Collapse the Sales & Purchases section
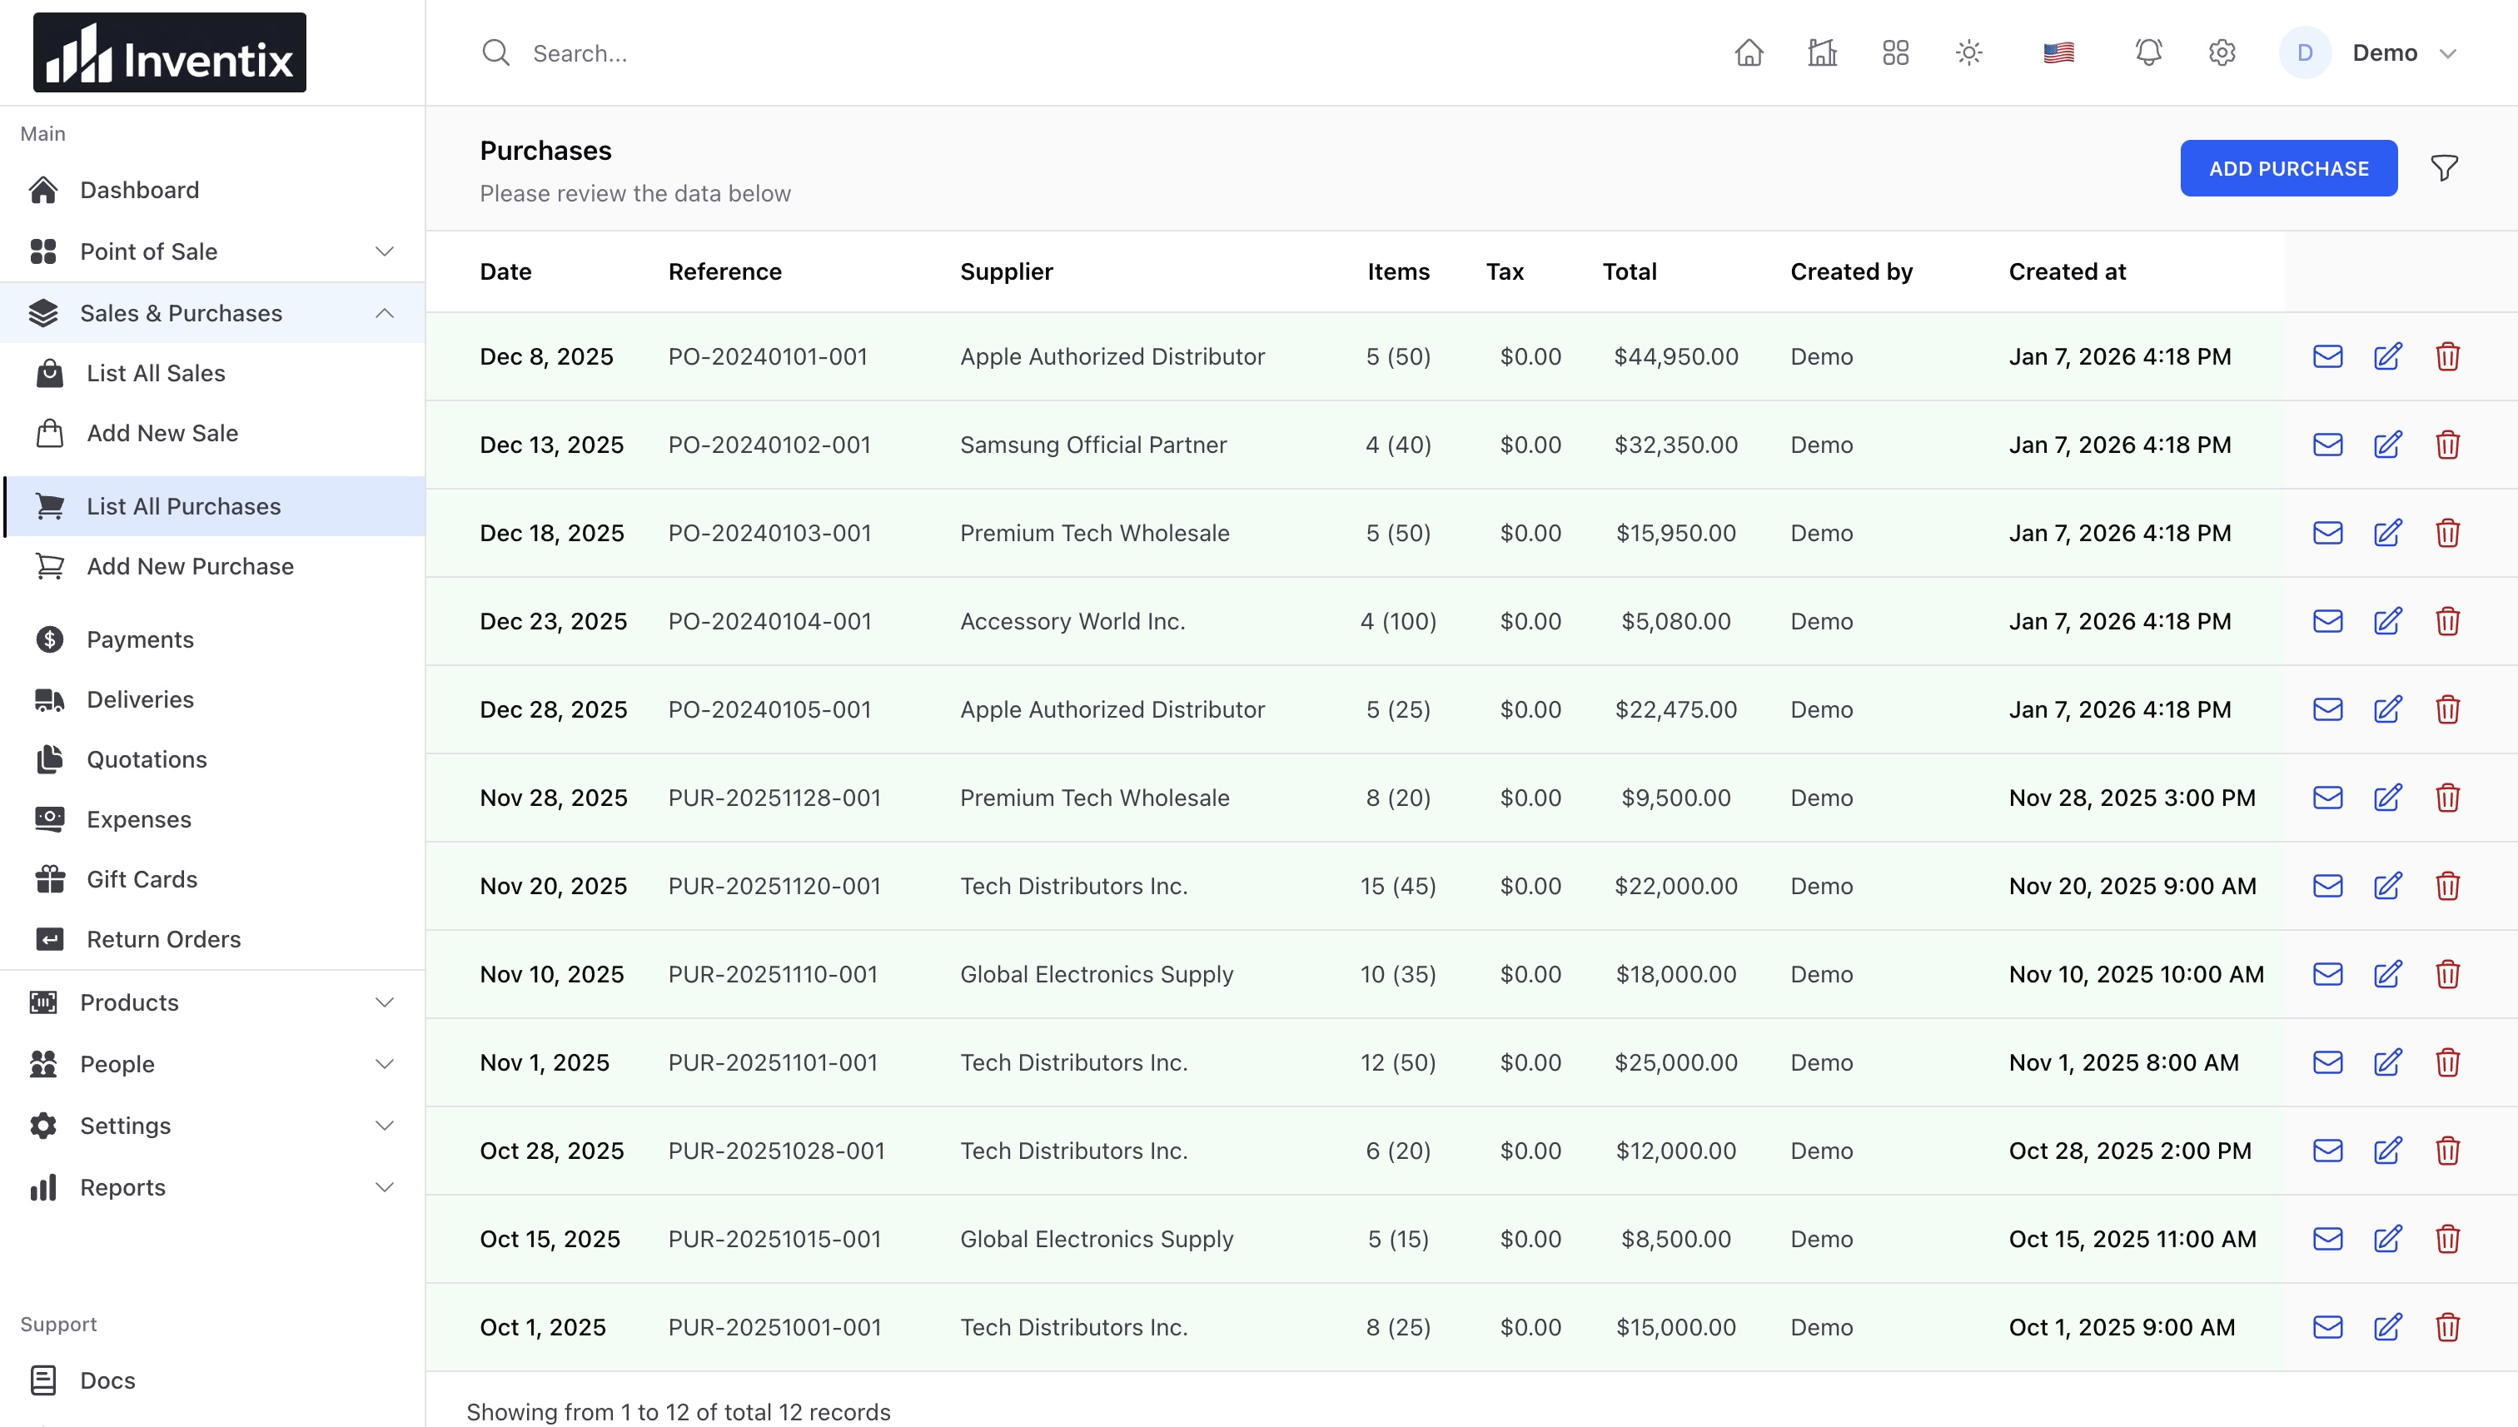 (x=211, y=314)
